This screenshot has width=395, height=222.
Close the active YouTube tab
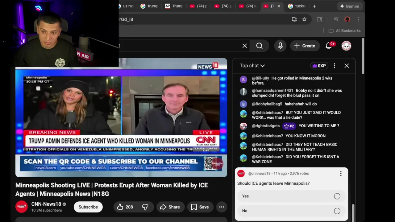coord(279,6)
